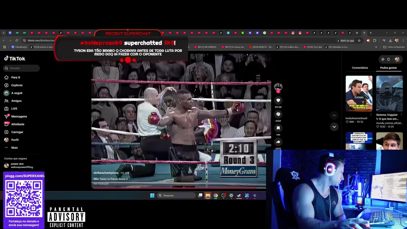Viewport: 407px width, 229px height.
Task: Open comments via the speech bubble icon
Action: pos(278,114)
